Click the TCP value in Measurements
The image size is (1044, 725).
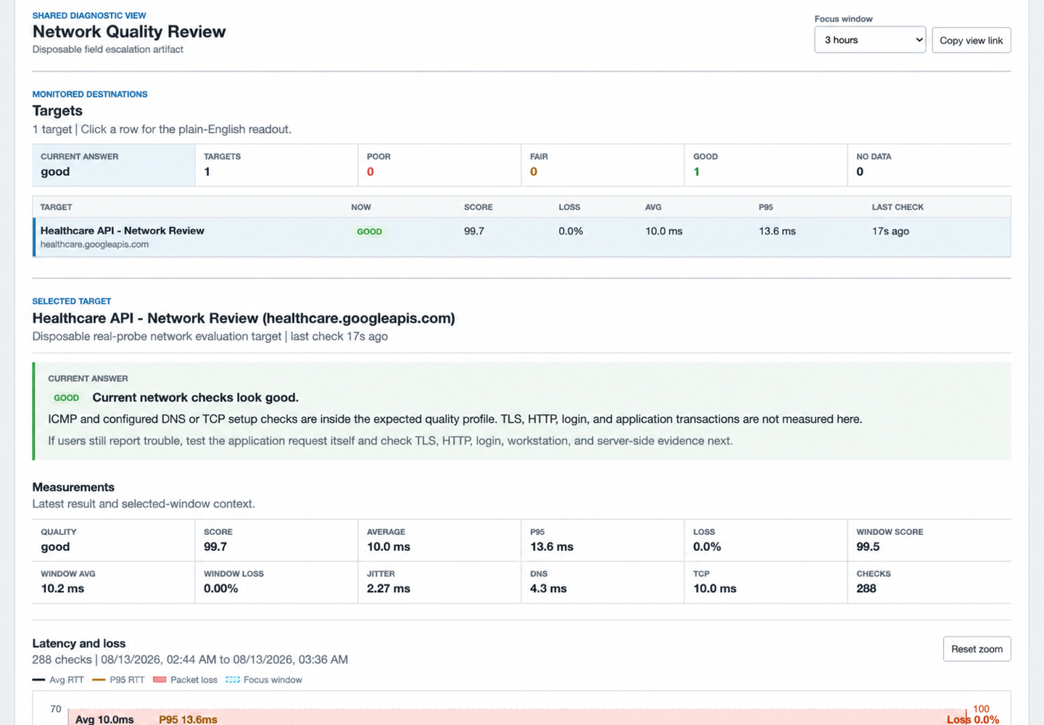pos(715,589)
